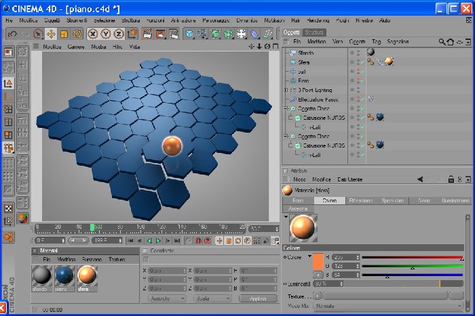Expand the 3 Point Lighting group
The width and height of the screenshot is (475, 316).
point(286,90)
